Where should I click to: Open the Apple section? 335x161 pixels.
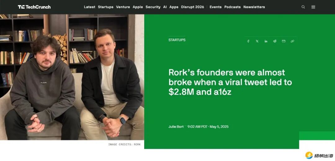138,7
